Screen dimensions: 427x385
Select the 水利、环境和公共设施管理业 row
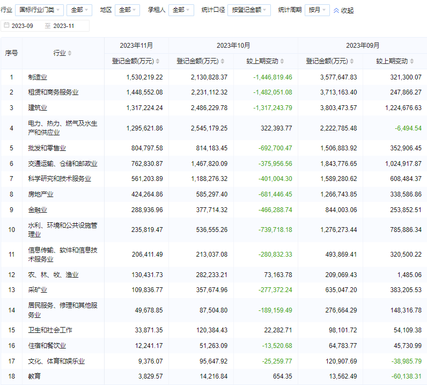214,230
